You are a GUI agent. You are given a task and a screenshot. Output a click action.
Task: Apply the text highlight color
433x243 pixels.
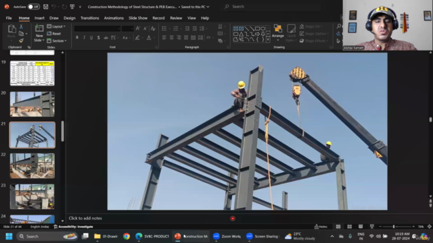137,38
